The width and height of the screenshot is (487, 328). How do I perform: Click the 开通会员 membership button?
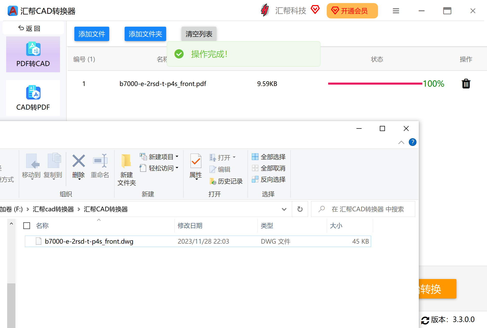click(x=352, y=11)
